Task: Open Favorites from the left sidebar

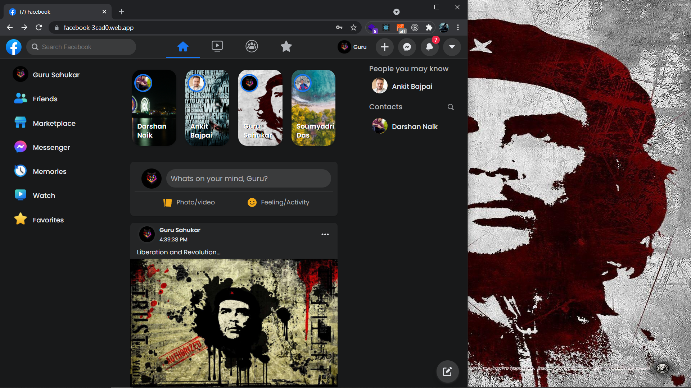Action: [x=39, y=220]
